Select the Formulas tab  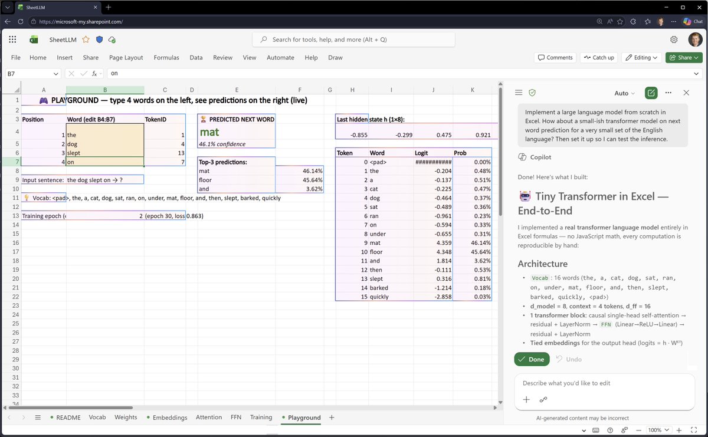(x=166, y=58)
